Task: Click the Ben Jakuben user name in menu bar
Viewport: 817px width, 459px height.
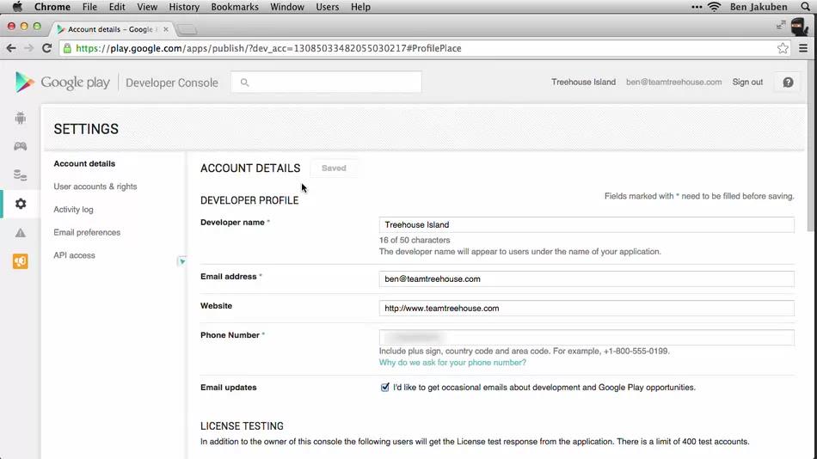Action: (759, 7)
